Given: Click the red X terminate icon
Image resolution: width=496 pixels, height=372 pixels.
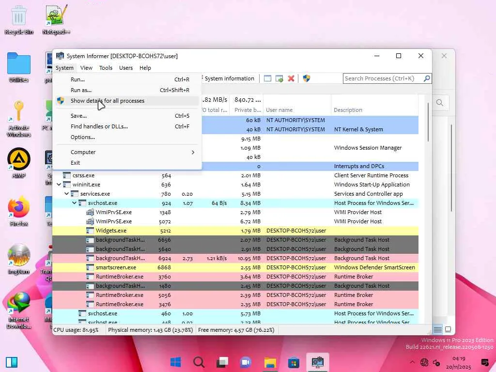Looking at the screenshot, I should pyautogui.click(x=291, y=78).
